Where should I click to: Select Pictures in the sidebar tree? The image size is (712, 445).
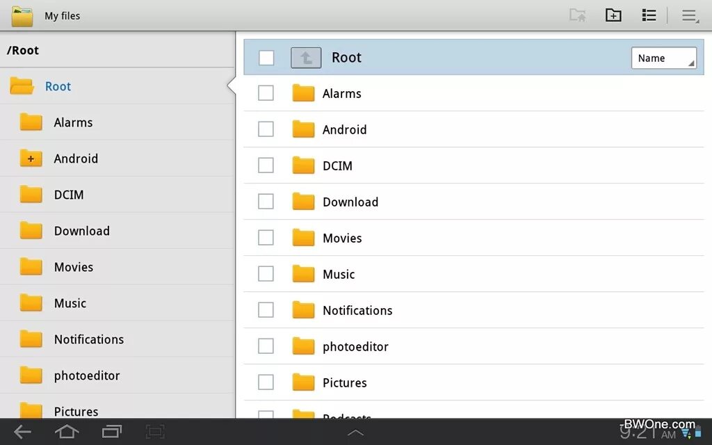[x=117, y=406]
